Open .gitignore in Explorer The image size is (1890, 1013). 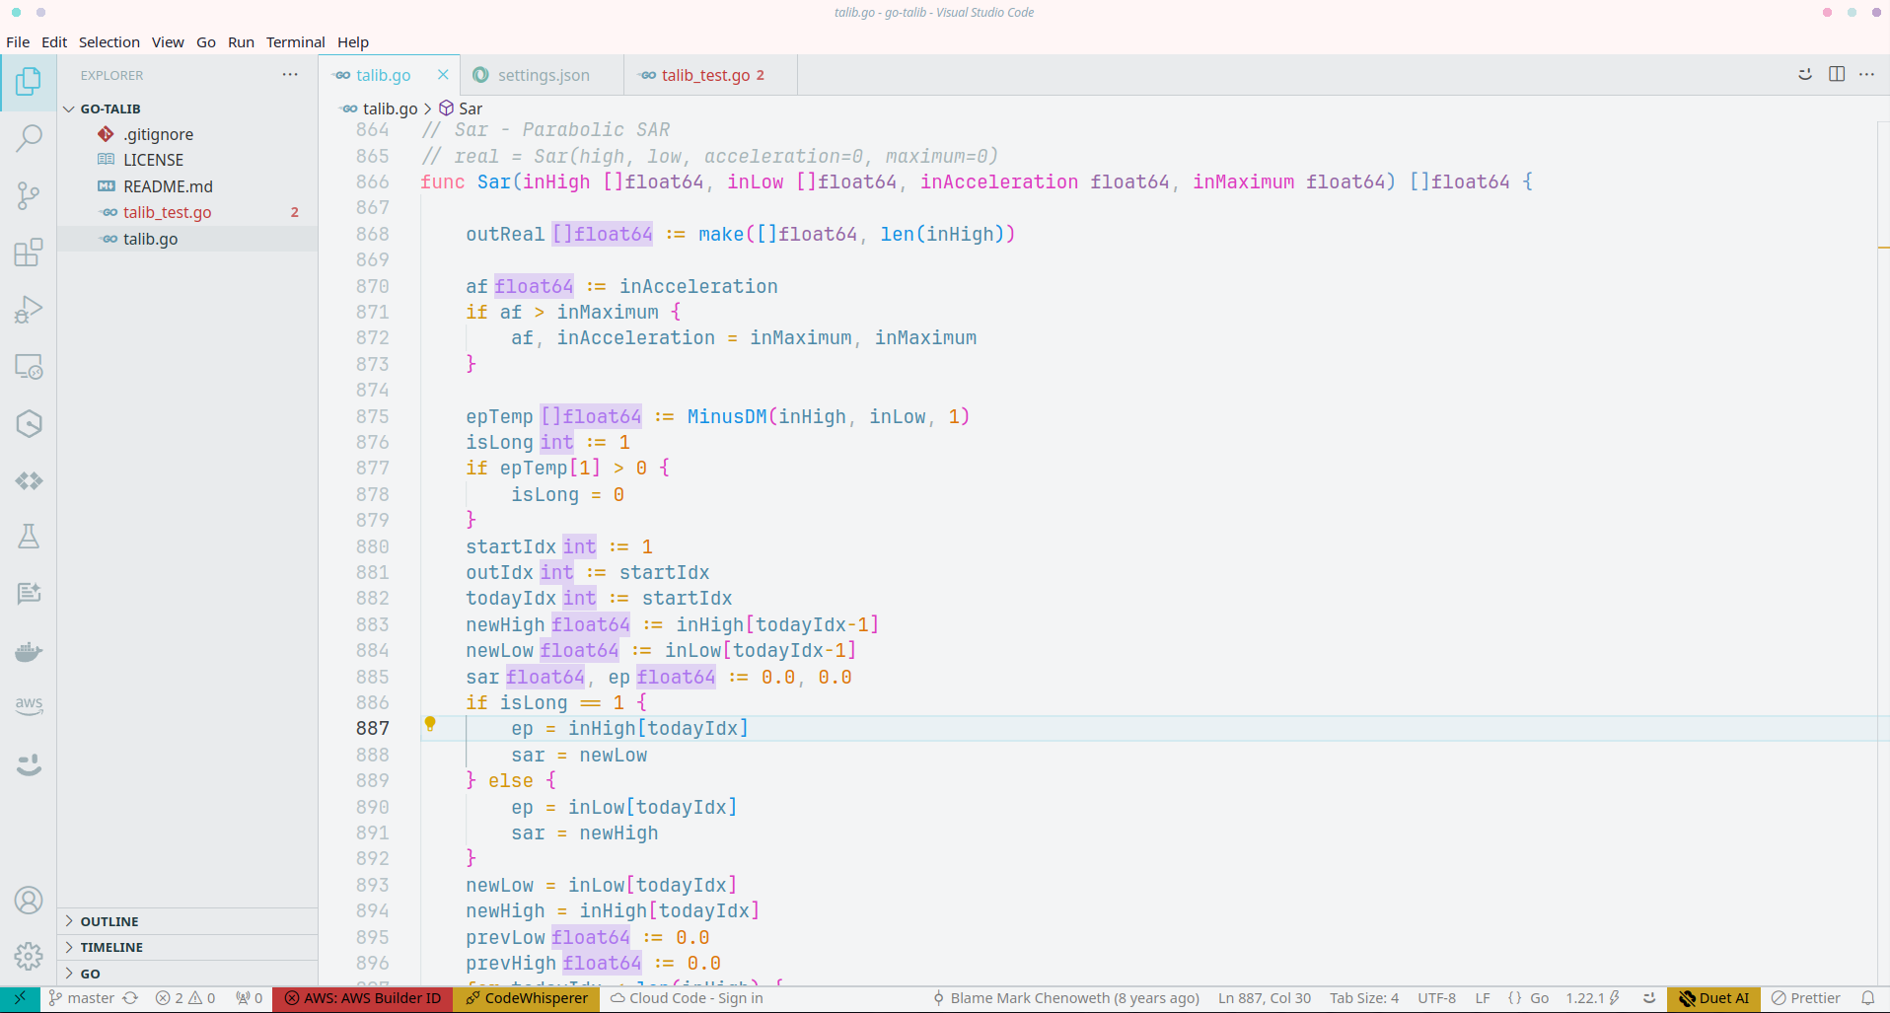pyautogui.click(x=187, y=134)
